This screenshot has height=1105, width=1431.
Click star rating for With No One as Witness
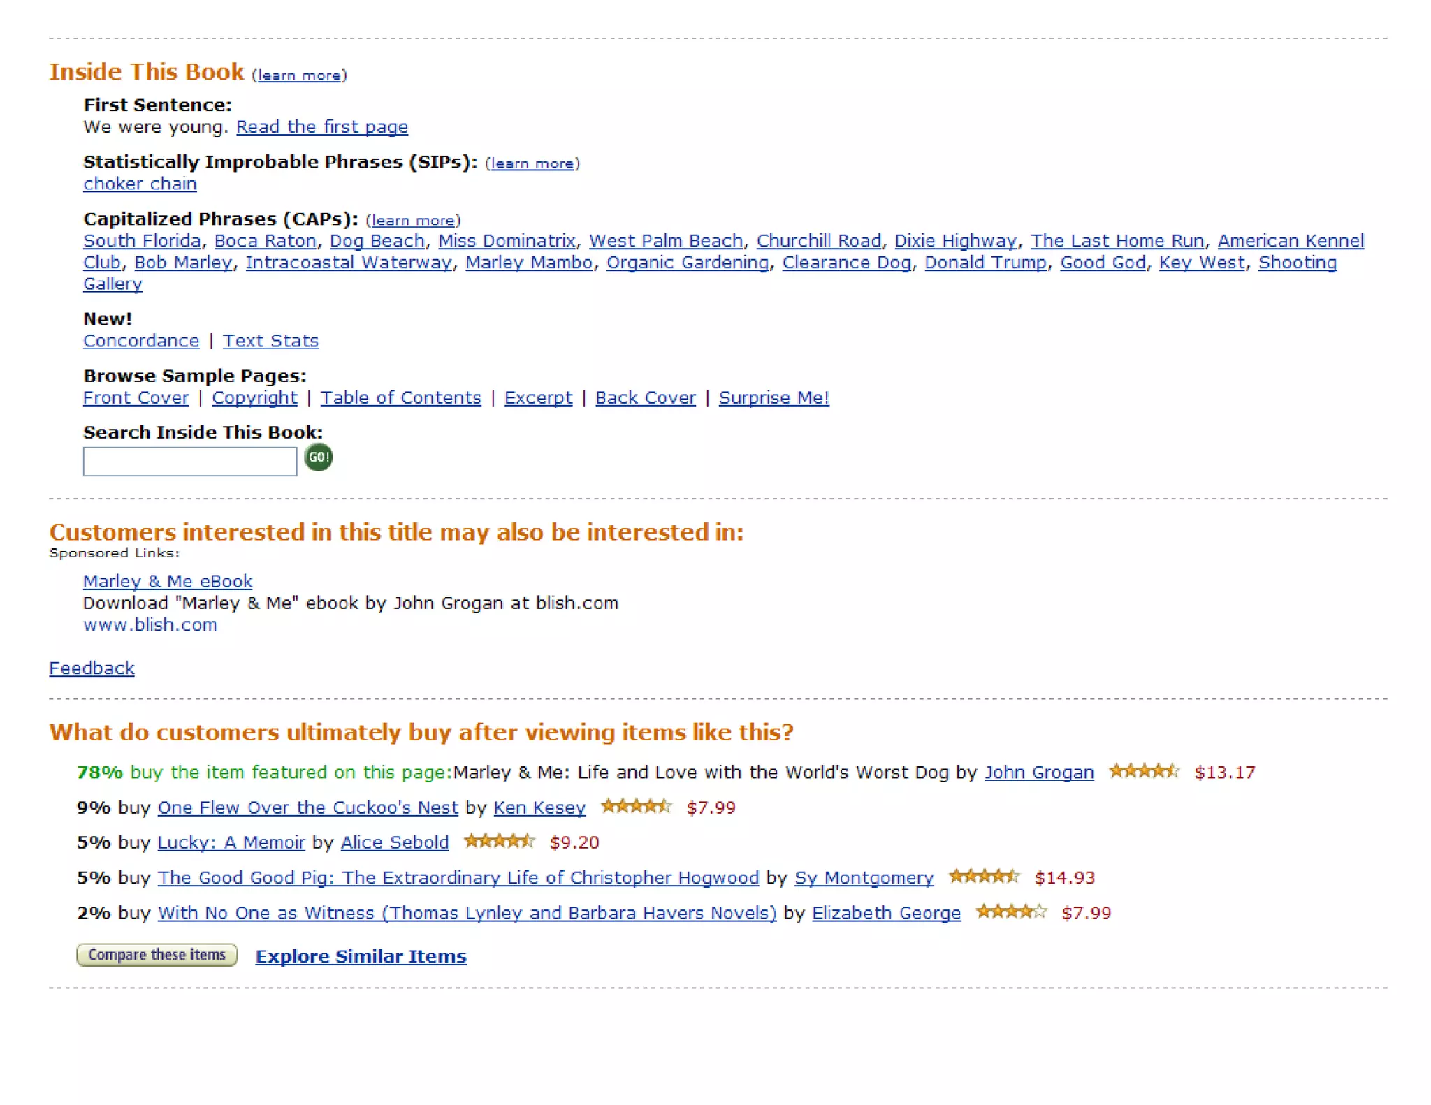[x=1011, y=912]
